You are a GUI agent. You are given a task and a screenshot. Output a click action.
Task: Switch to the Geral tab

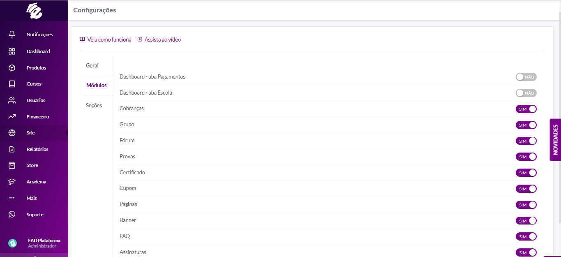pyautogui.click(x=92, y=66)
